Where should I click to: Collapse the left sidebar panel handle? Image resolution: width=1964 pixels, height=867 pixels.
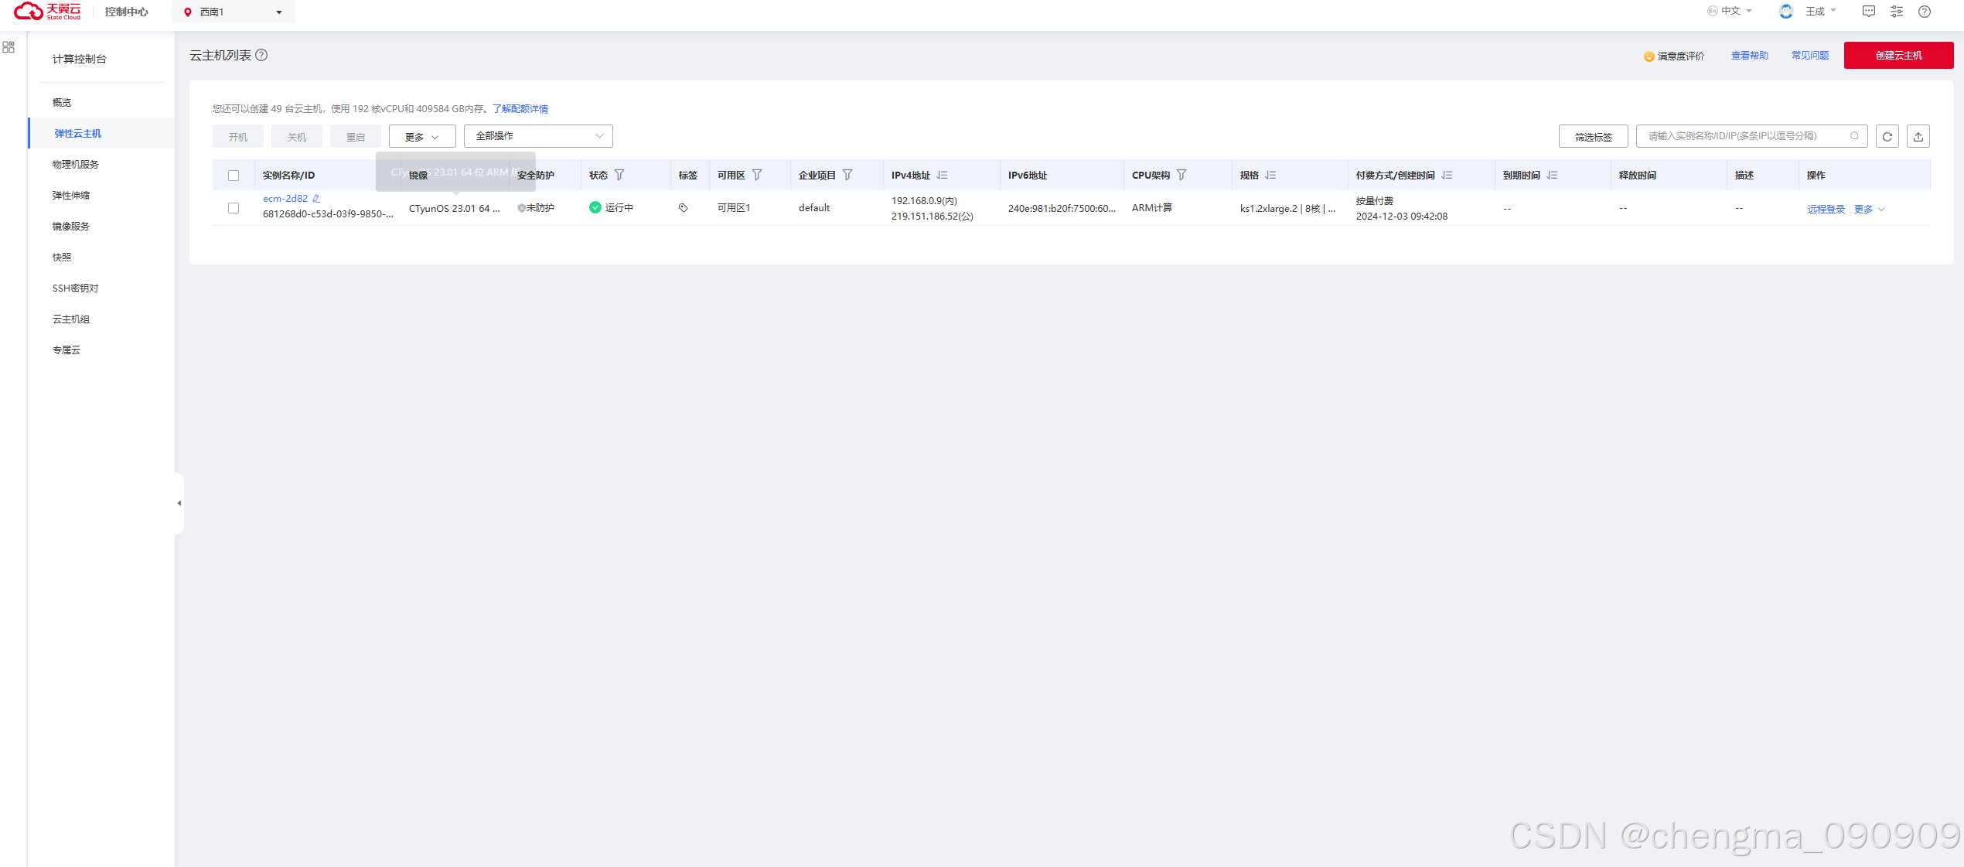coord(179,503)
